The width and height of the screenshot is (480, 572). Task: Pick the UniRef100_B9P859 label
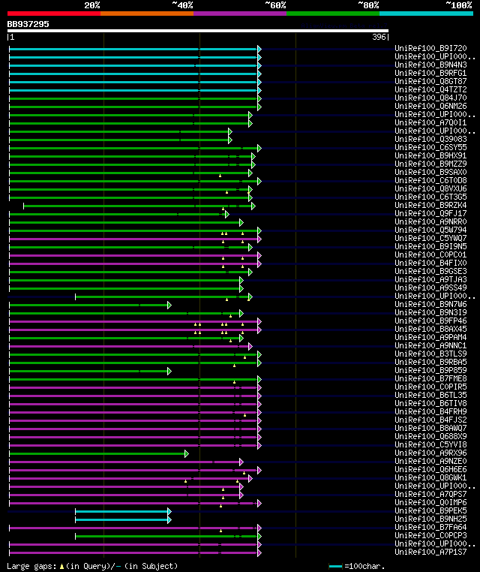[x=430, y=370]
